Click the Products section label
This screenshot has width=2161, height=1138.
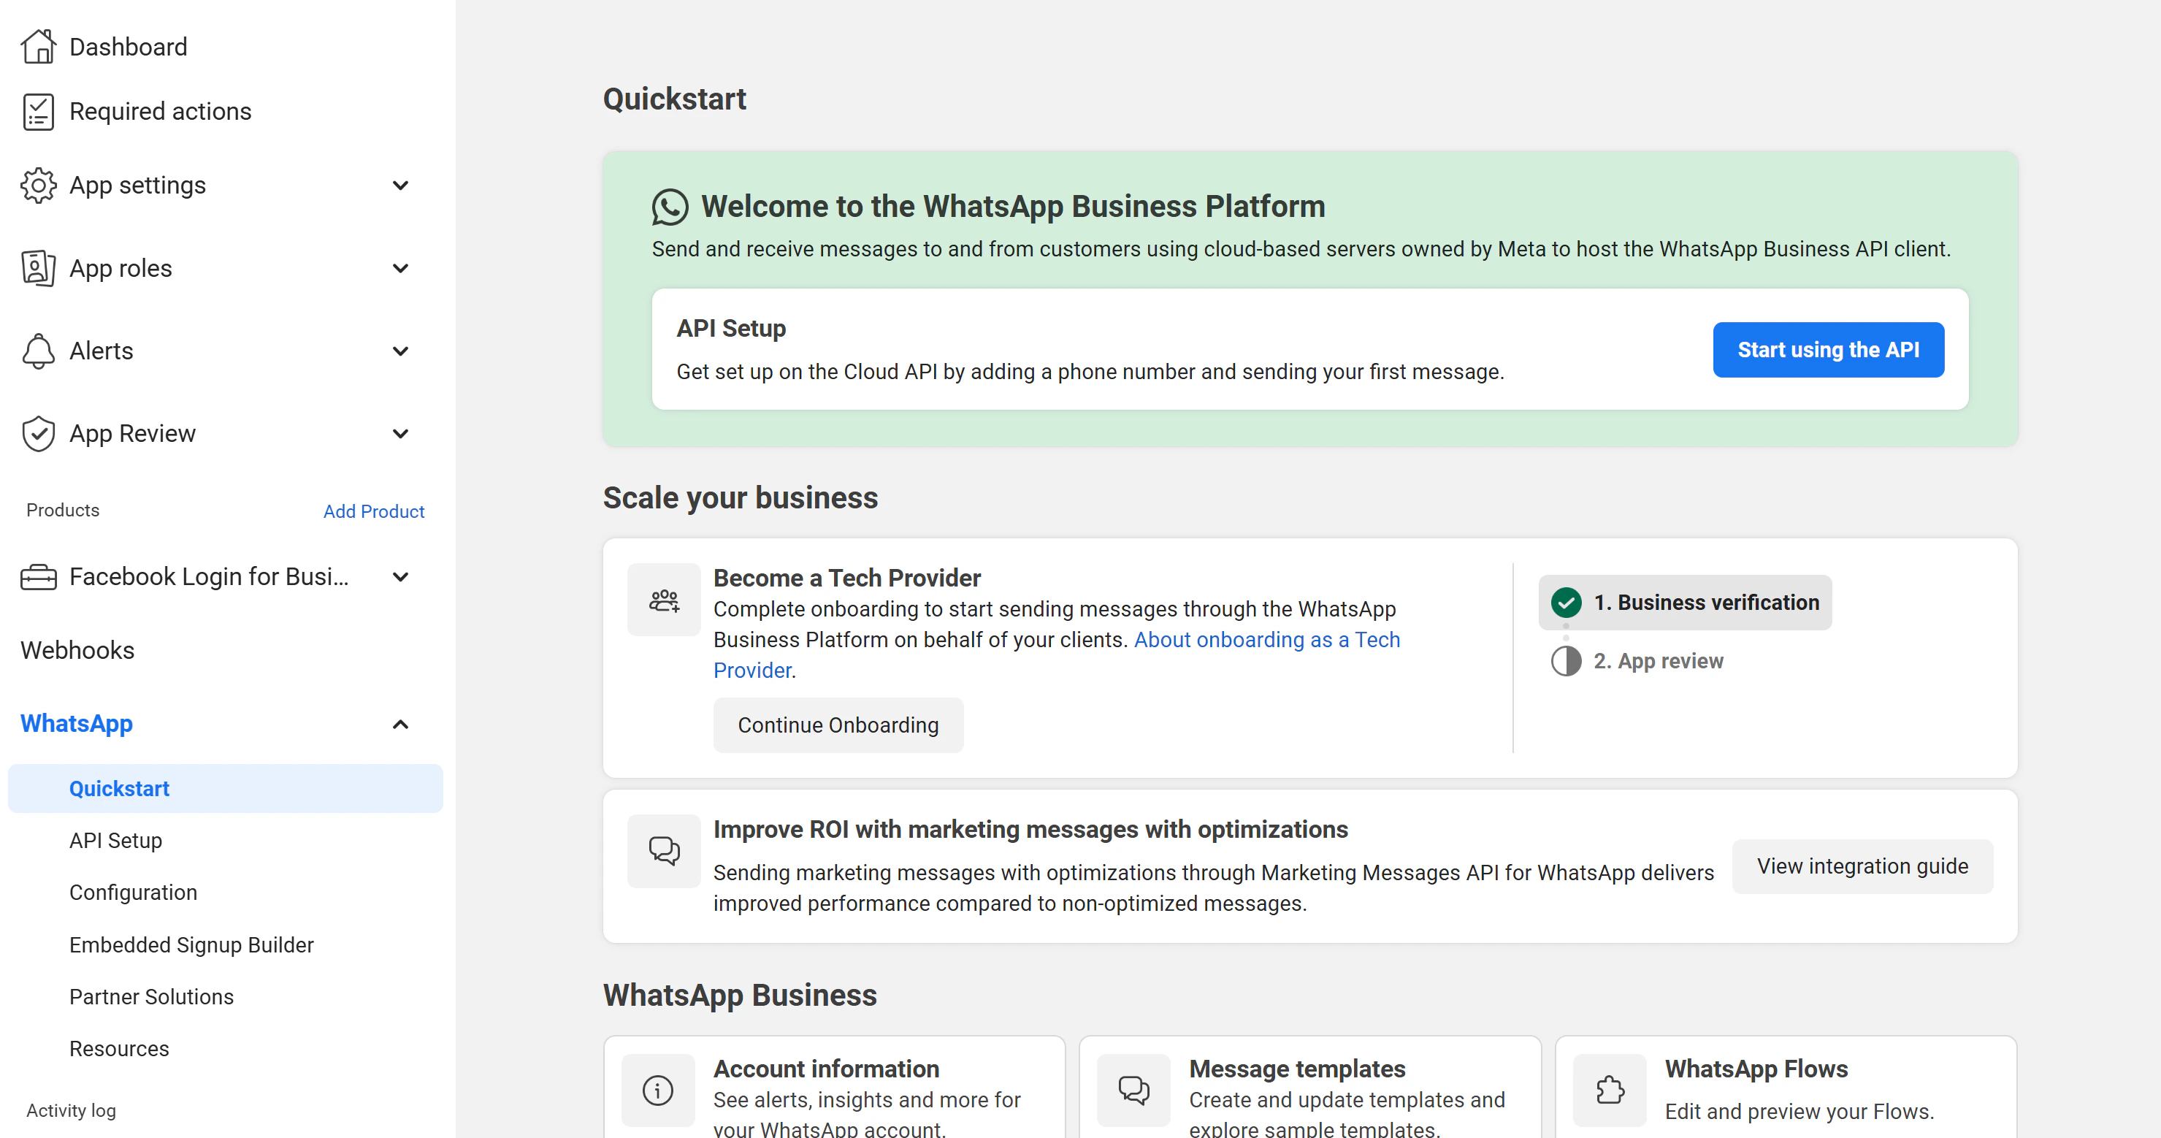click(x=63, y=511)
